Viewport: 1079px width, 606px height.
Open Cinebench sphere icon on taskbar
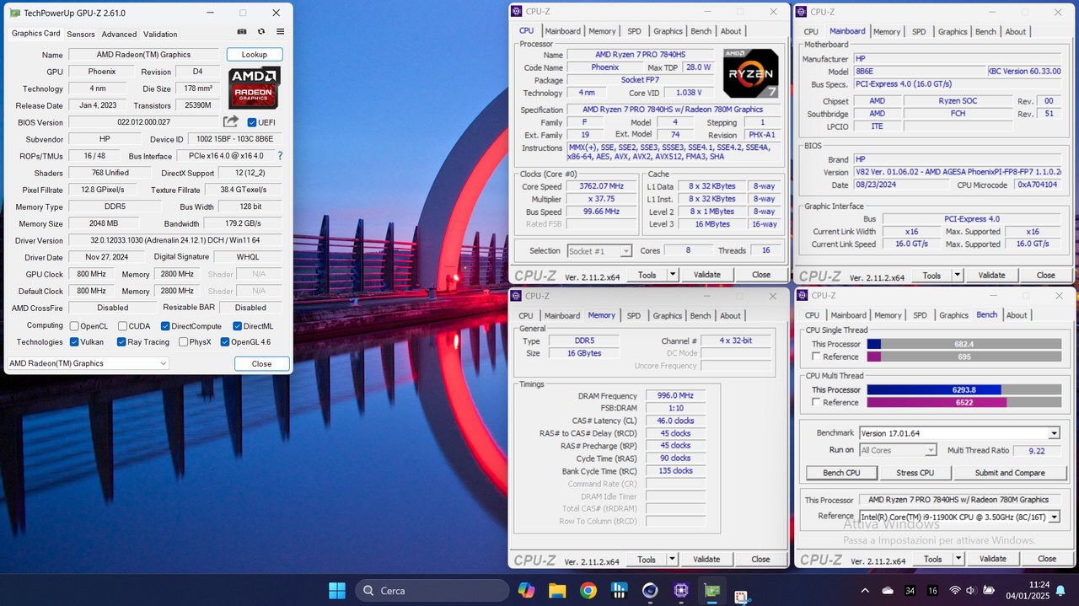pos(650,590)
